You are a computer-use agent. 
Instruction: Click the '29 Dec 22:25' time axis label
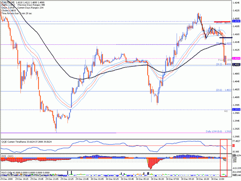tap(67, 179)
